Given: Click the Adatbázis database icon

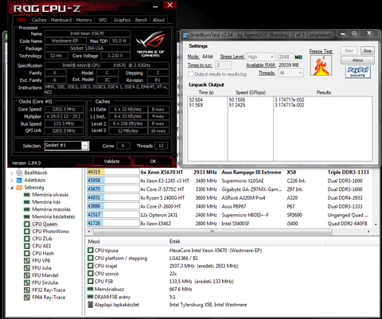Looking at the screenshot, I should 19,181.
